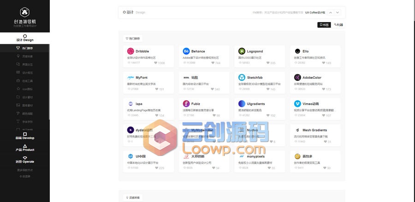Click the 设计 Design header title
Viewport: 415px width, 202px height.
pos(134,12)
